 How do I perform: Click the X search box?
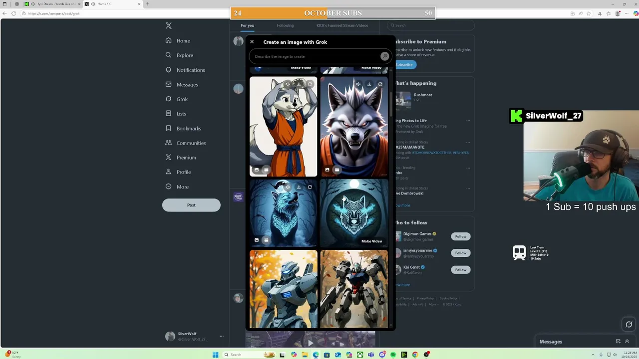(x=431, y=25)
